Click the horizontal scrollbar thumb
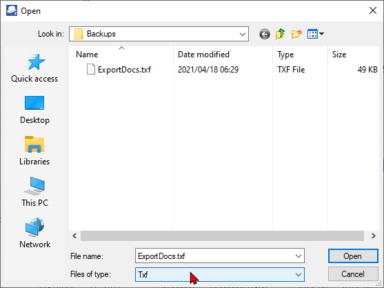The image size is (384, 288). (222, 236)
